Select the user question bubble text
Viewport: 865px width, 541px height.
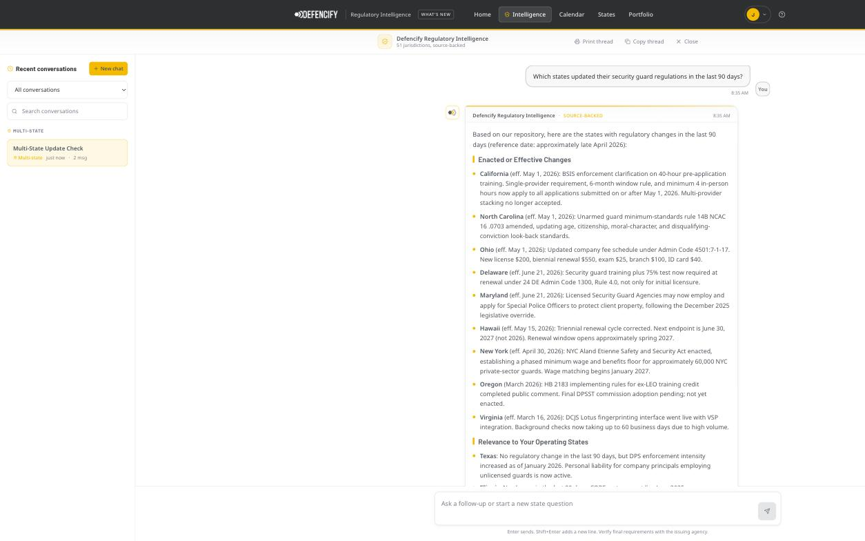pos(637,77)
